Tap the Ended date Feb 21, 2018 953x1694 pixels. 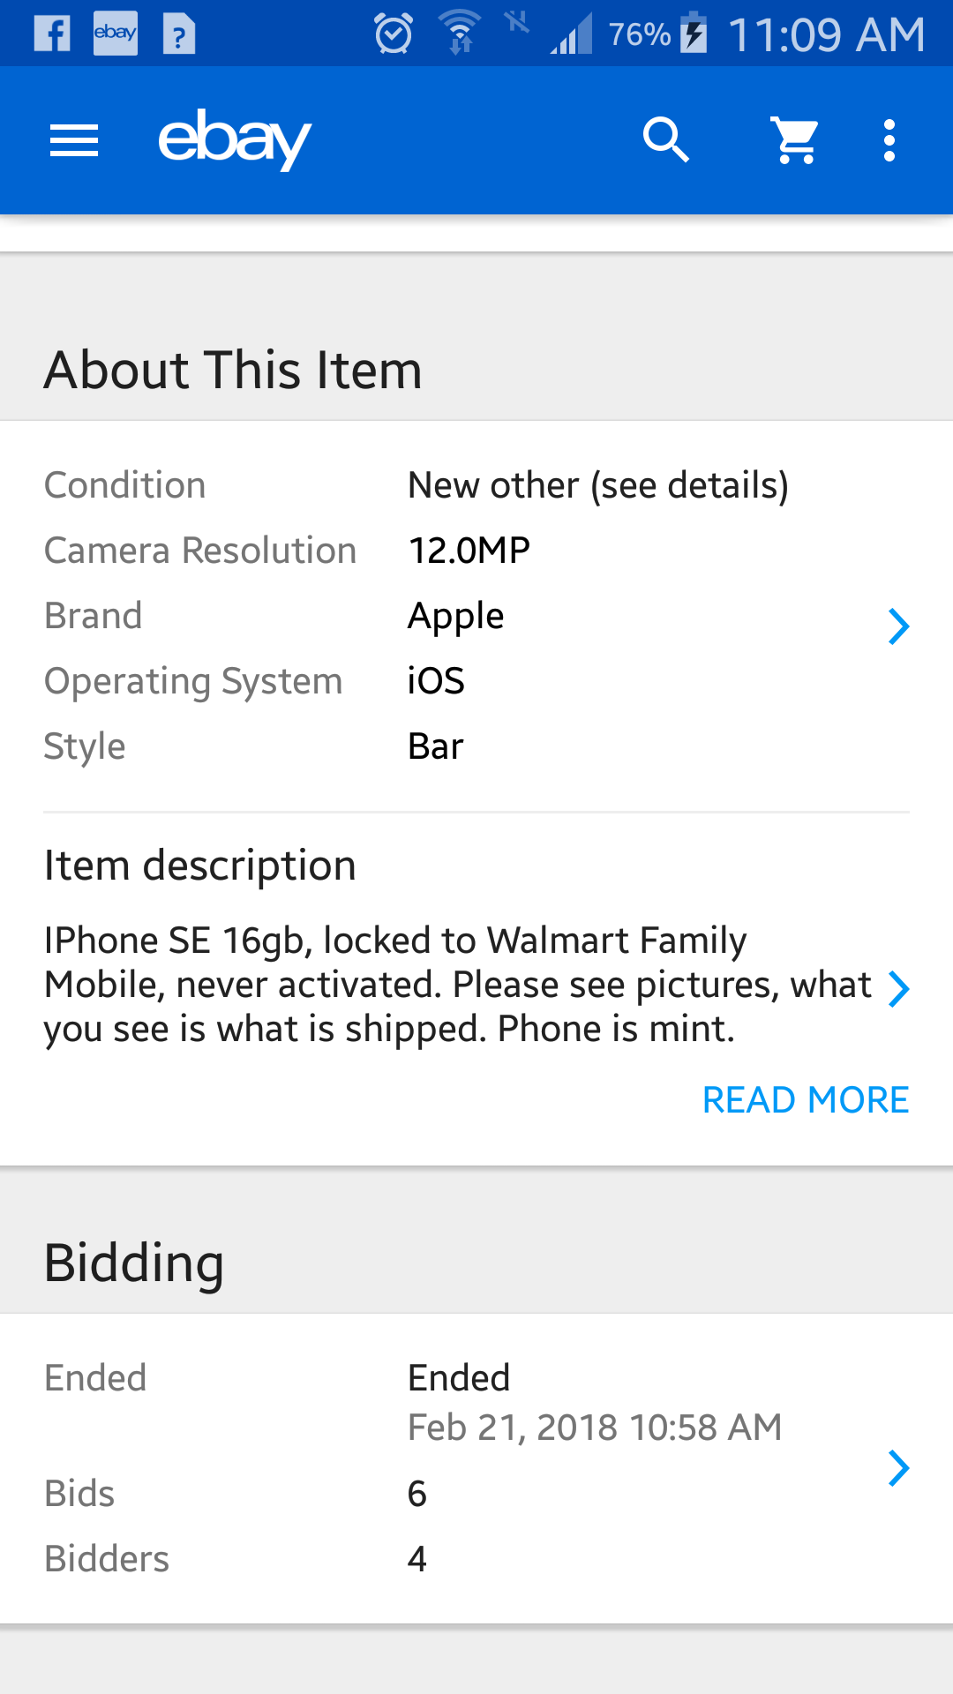click(x=594, y=1428)
